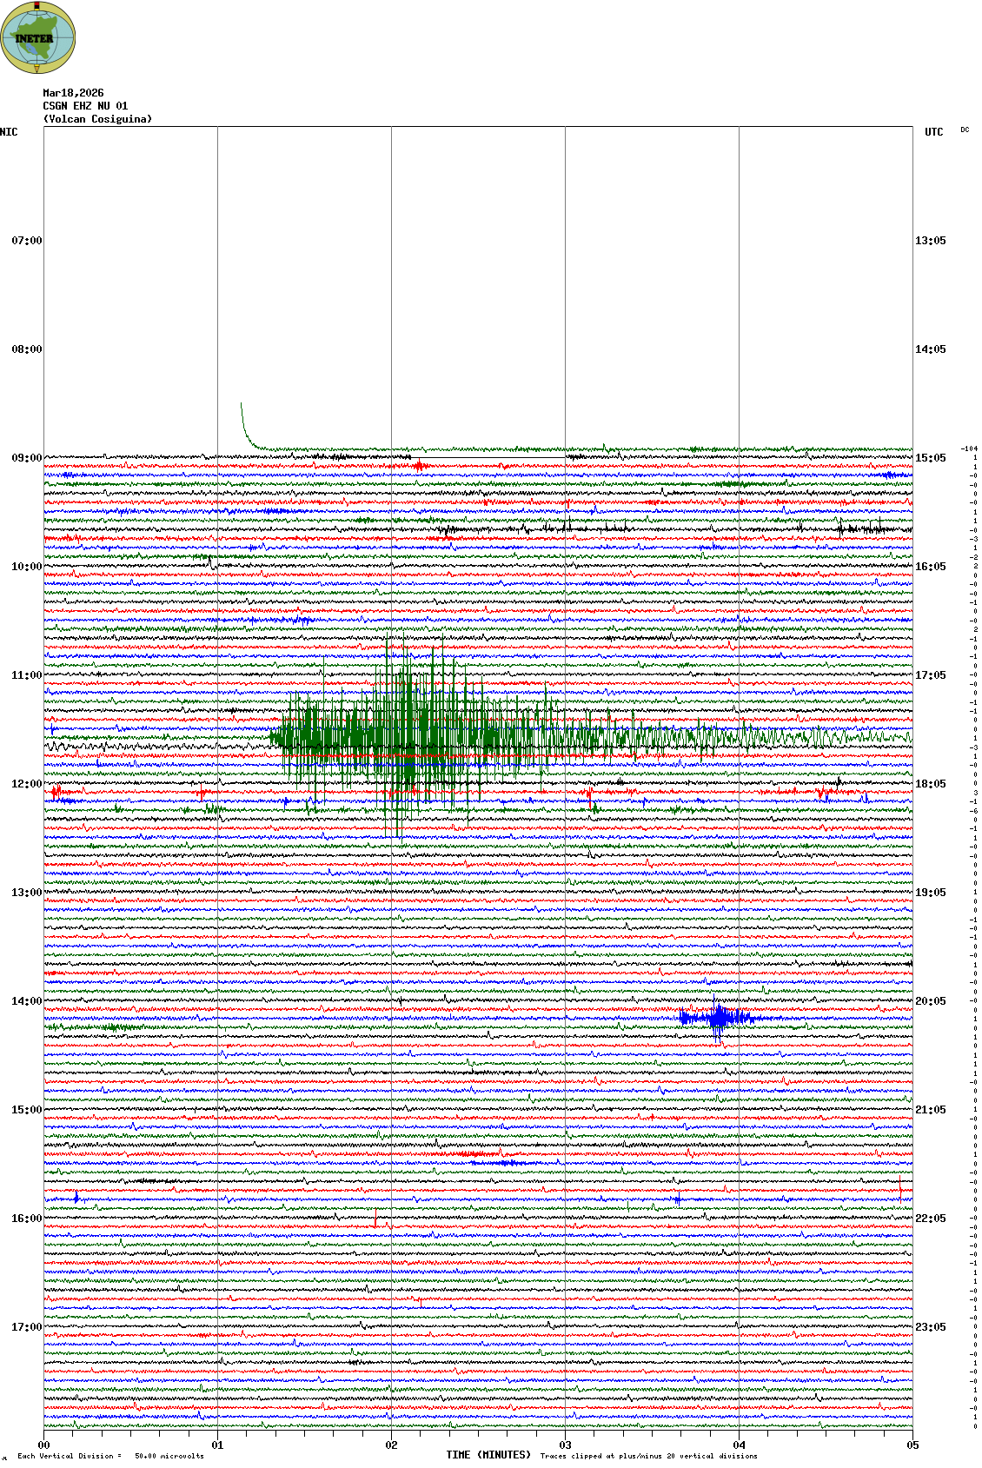
Task: Click the Volcan Cosiguina station name
Action: tap(97, 119)
